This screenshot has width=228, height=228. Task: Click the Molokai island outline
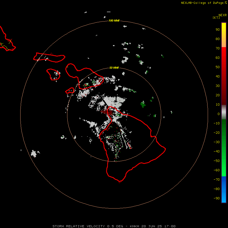[x=49, y=58]
